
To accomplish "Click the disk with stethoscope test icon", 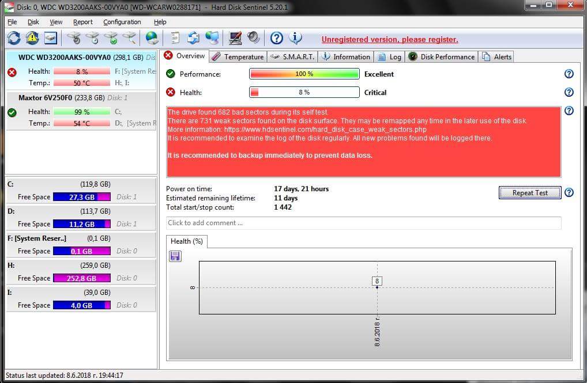I will coord(74,38).
